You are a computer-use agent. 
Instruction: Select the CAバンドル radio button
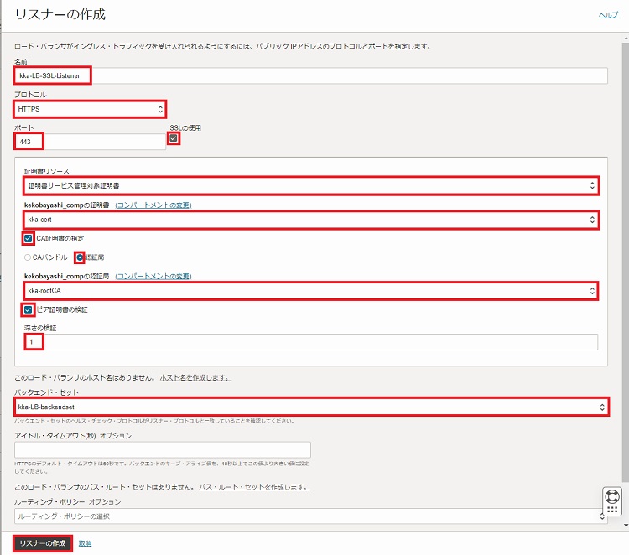coord(29,257)
